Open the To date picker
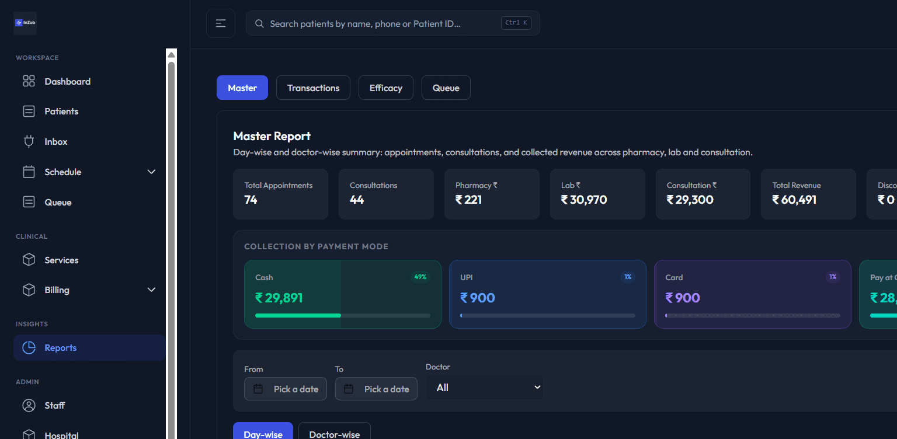 (x=376, y=389)
